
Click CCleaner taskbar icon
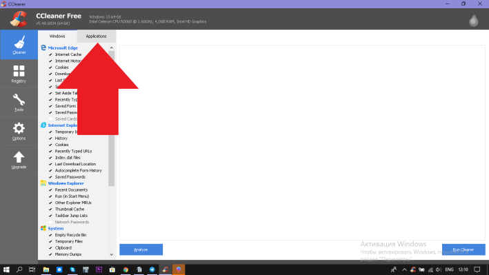coord(166,269)
